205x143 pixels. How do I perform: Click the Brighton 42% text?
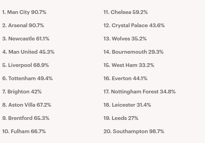click(22, 92)
